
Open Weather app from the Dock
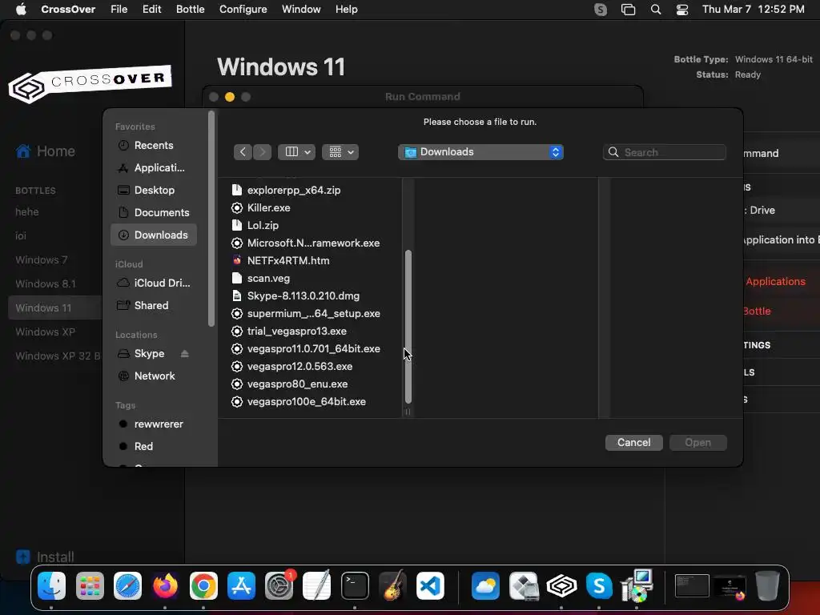tap(485, 585)
